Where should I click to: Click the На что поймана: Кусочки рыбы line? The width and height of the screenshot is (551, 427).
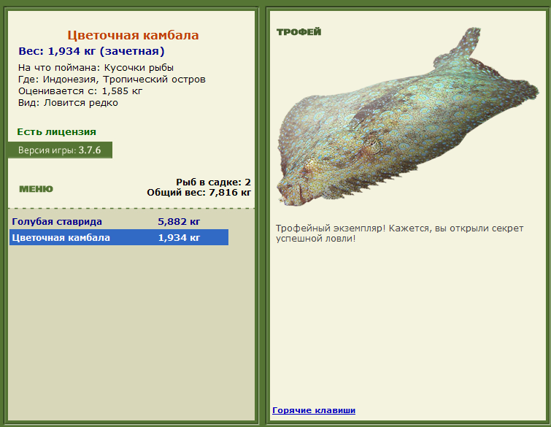tap(96, 67)
